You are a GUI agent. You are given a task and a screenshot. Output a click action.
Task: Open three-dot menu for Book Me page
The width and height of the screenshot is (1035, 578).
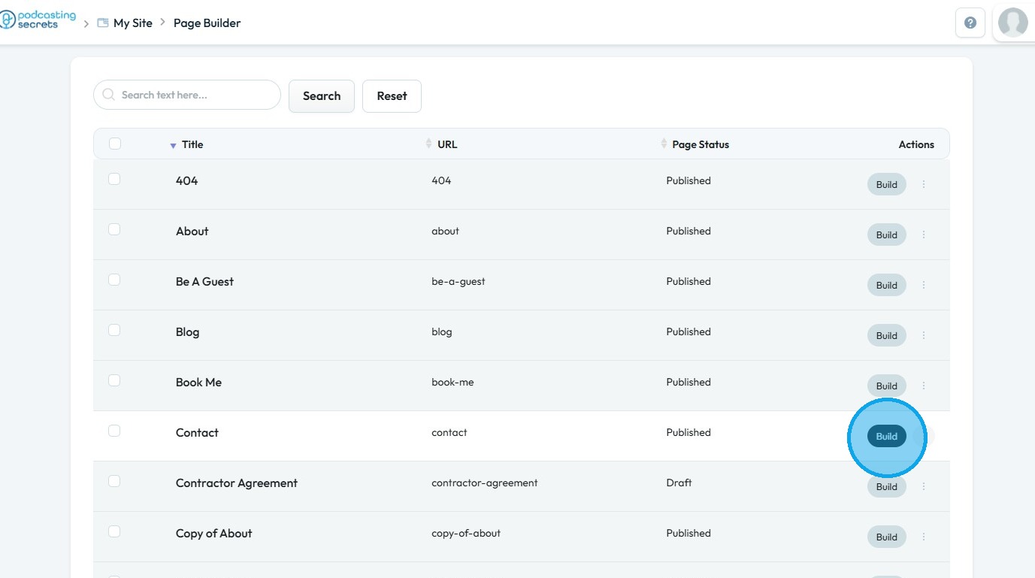coord(924,386)
